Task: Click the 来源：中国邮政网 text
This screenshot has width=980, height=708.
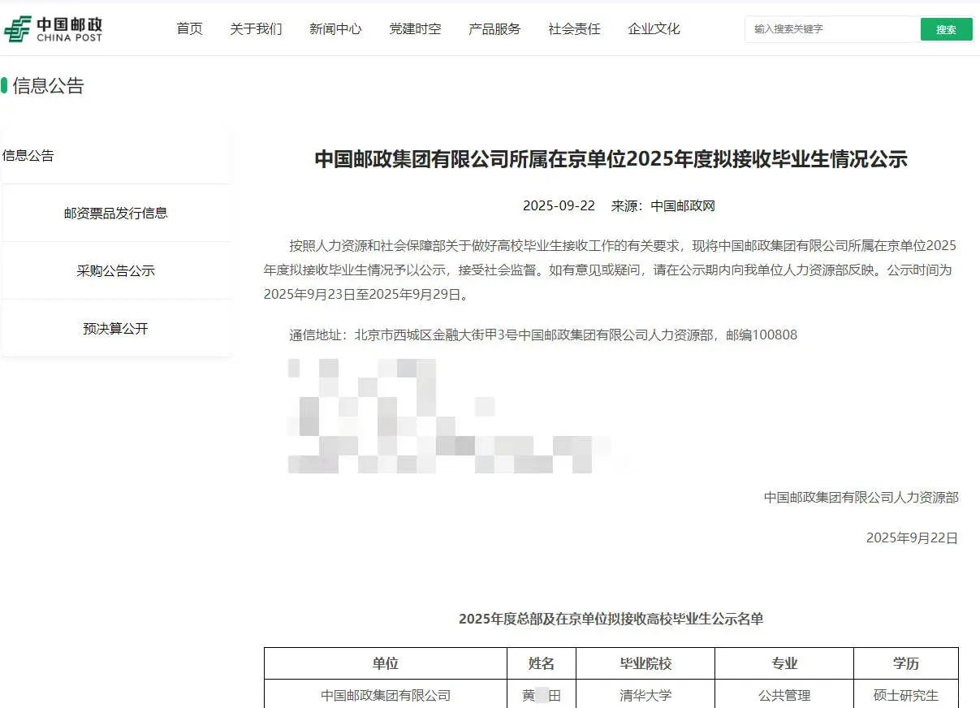Action: 663,206
